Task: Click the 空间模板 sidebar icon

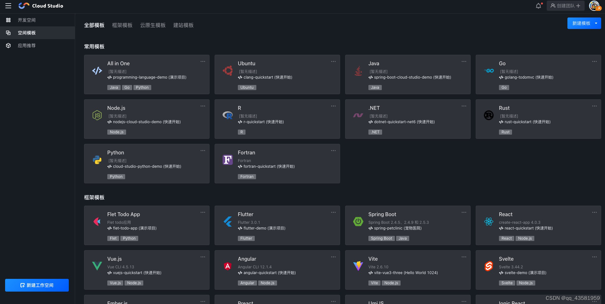Action: 9,33
